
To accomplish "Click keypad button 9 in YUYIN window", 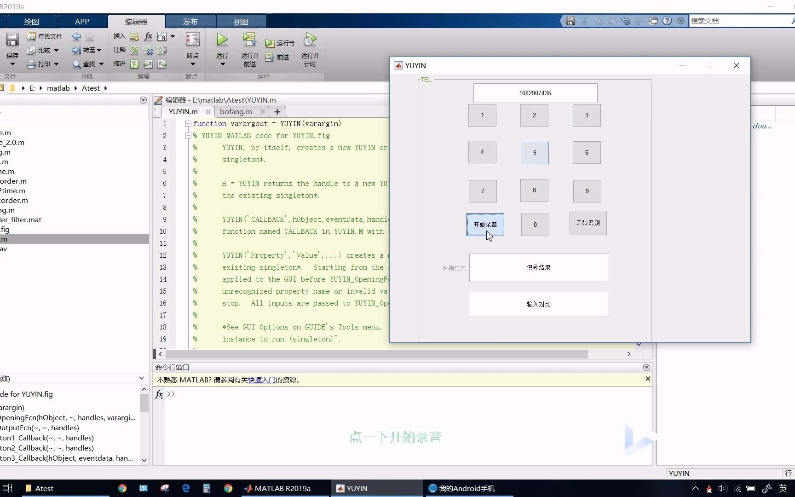I will pos(587,191).
